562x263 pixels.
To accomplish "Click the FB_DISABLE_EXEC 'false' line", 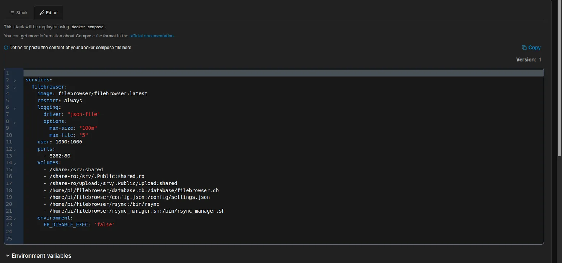I will point(79,225).
